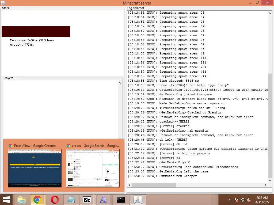
Task: Click the Mismatch in destroy block WARN line
Action: pyautogui.click(x=198, y=99)
